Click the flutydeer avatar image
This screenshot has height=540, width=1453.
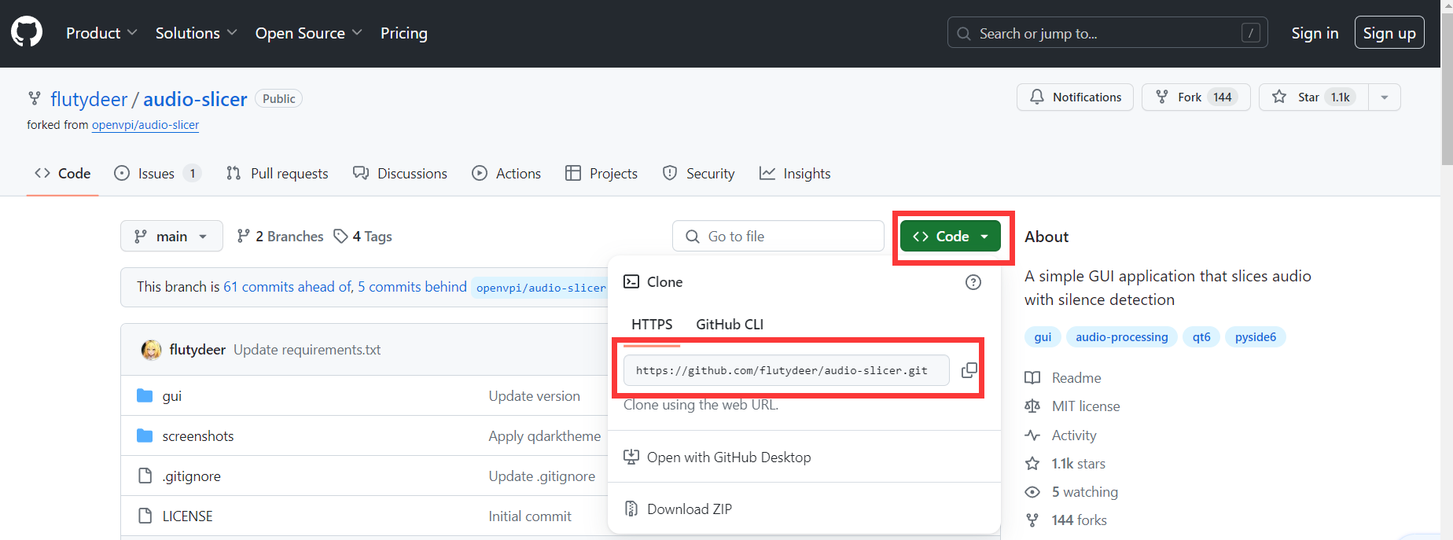point(151,350)
